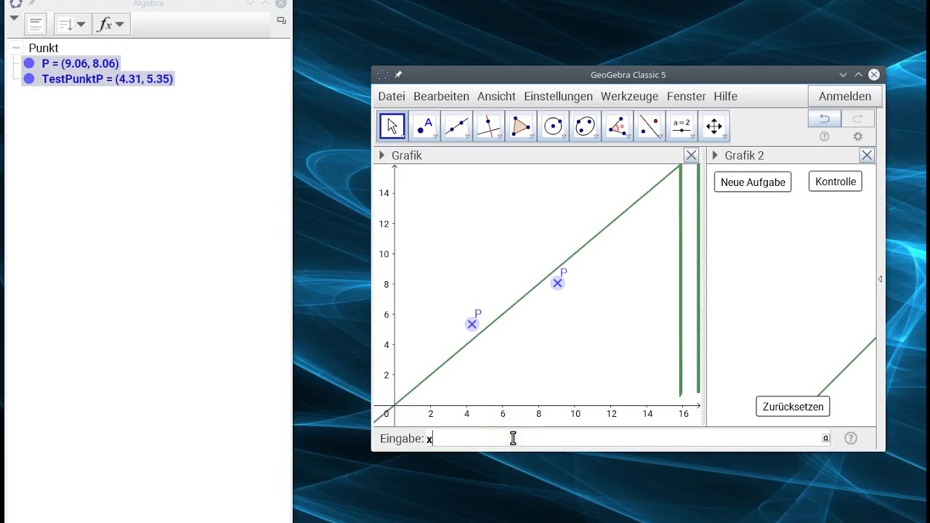Close the Grafik panel

tap(691, 155)
